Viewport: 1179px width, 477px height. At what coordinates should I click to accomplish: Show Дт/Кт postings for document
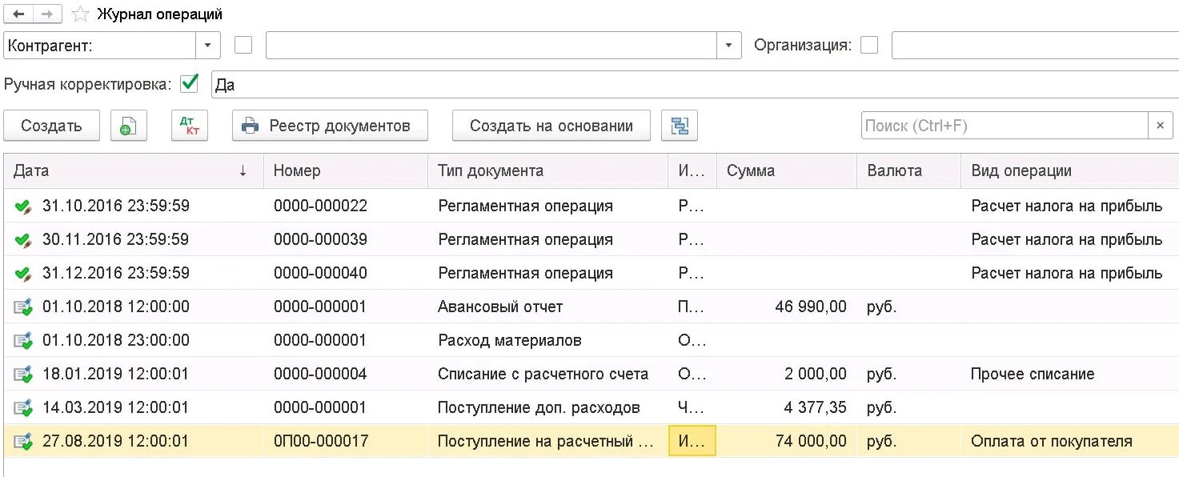pyautogui.click(x=190, y=126)
